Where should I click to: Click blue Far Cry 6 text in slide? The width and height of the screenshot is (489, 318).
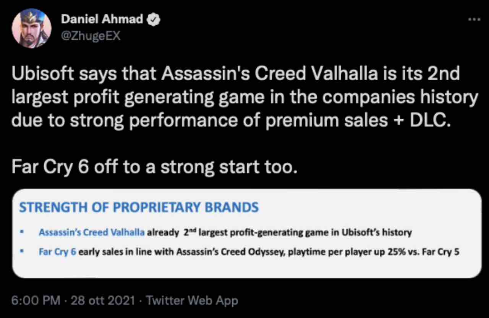pos(57,253)
